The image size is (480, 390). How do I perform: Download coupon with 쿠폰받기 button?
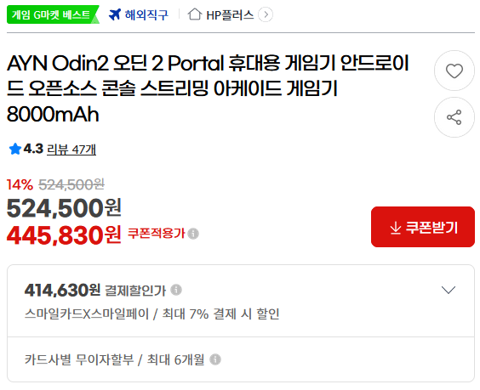coord(423,227)
